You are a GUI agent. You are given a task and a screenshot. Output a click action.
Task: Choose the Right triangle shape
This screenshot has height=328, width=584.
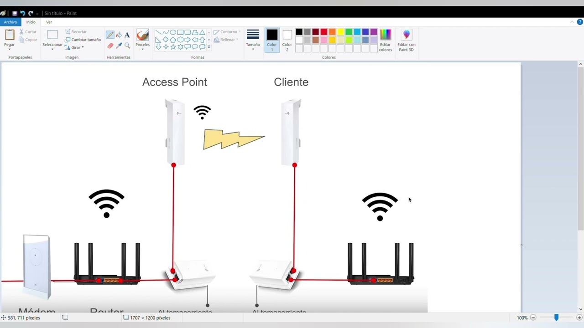(158, 40)
